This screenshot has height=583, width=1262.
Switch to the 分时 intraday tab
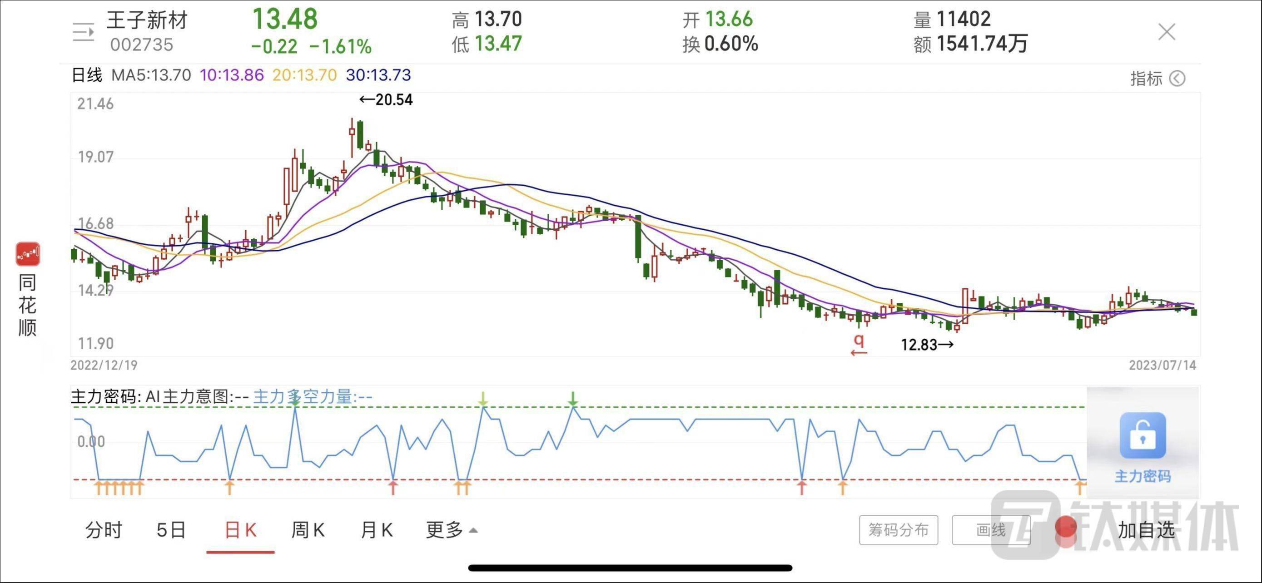pyautogui.click(x=104, y=530)
